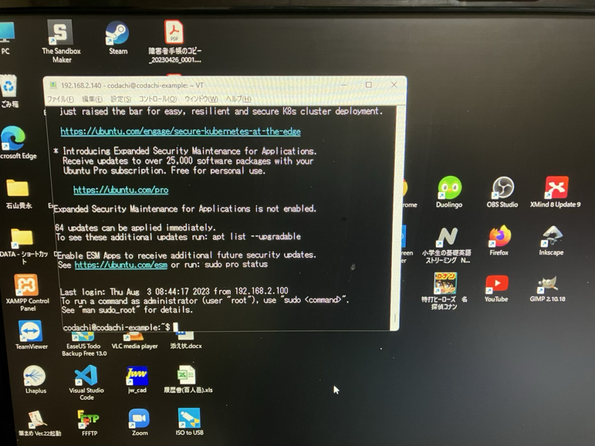Select the Inkscape desktop icon
This screenshot has height=446, width=595.
pos(551,237)
